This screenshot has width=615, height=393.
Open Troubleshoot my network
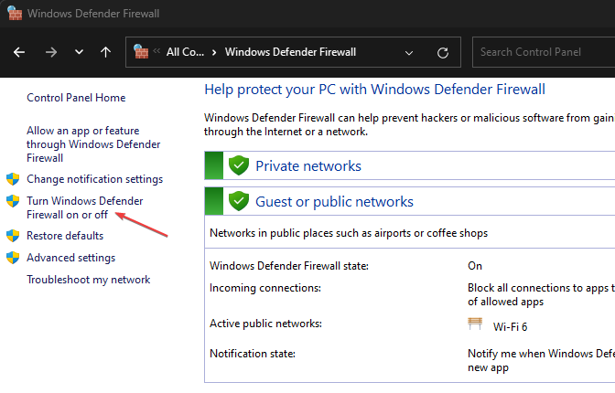(x=88, y=280)
